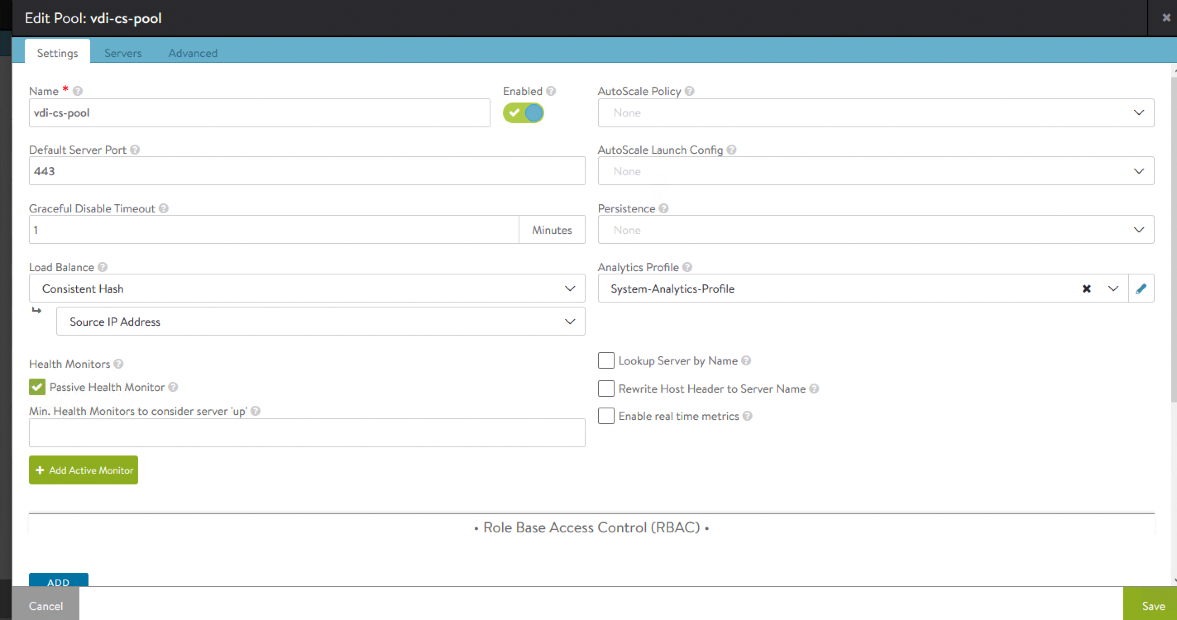Clear the System-Analytics-Profile selection with X
This screenshot has width=1177, height=620.
pos(1086,289)
